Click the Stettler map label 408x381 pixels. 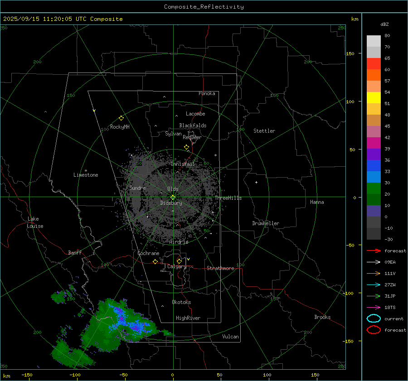coord(264,131)
